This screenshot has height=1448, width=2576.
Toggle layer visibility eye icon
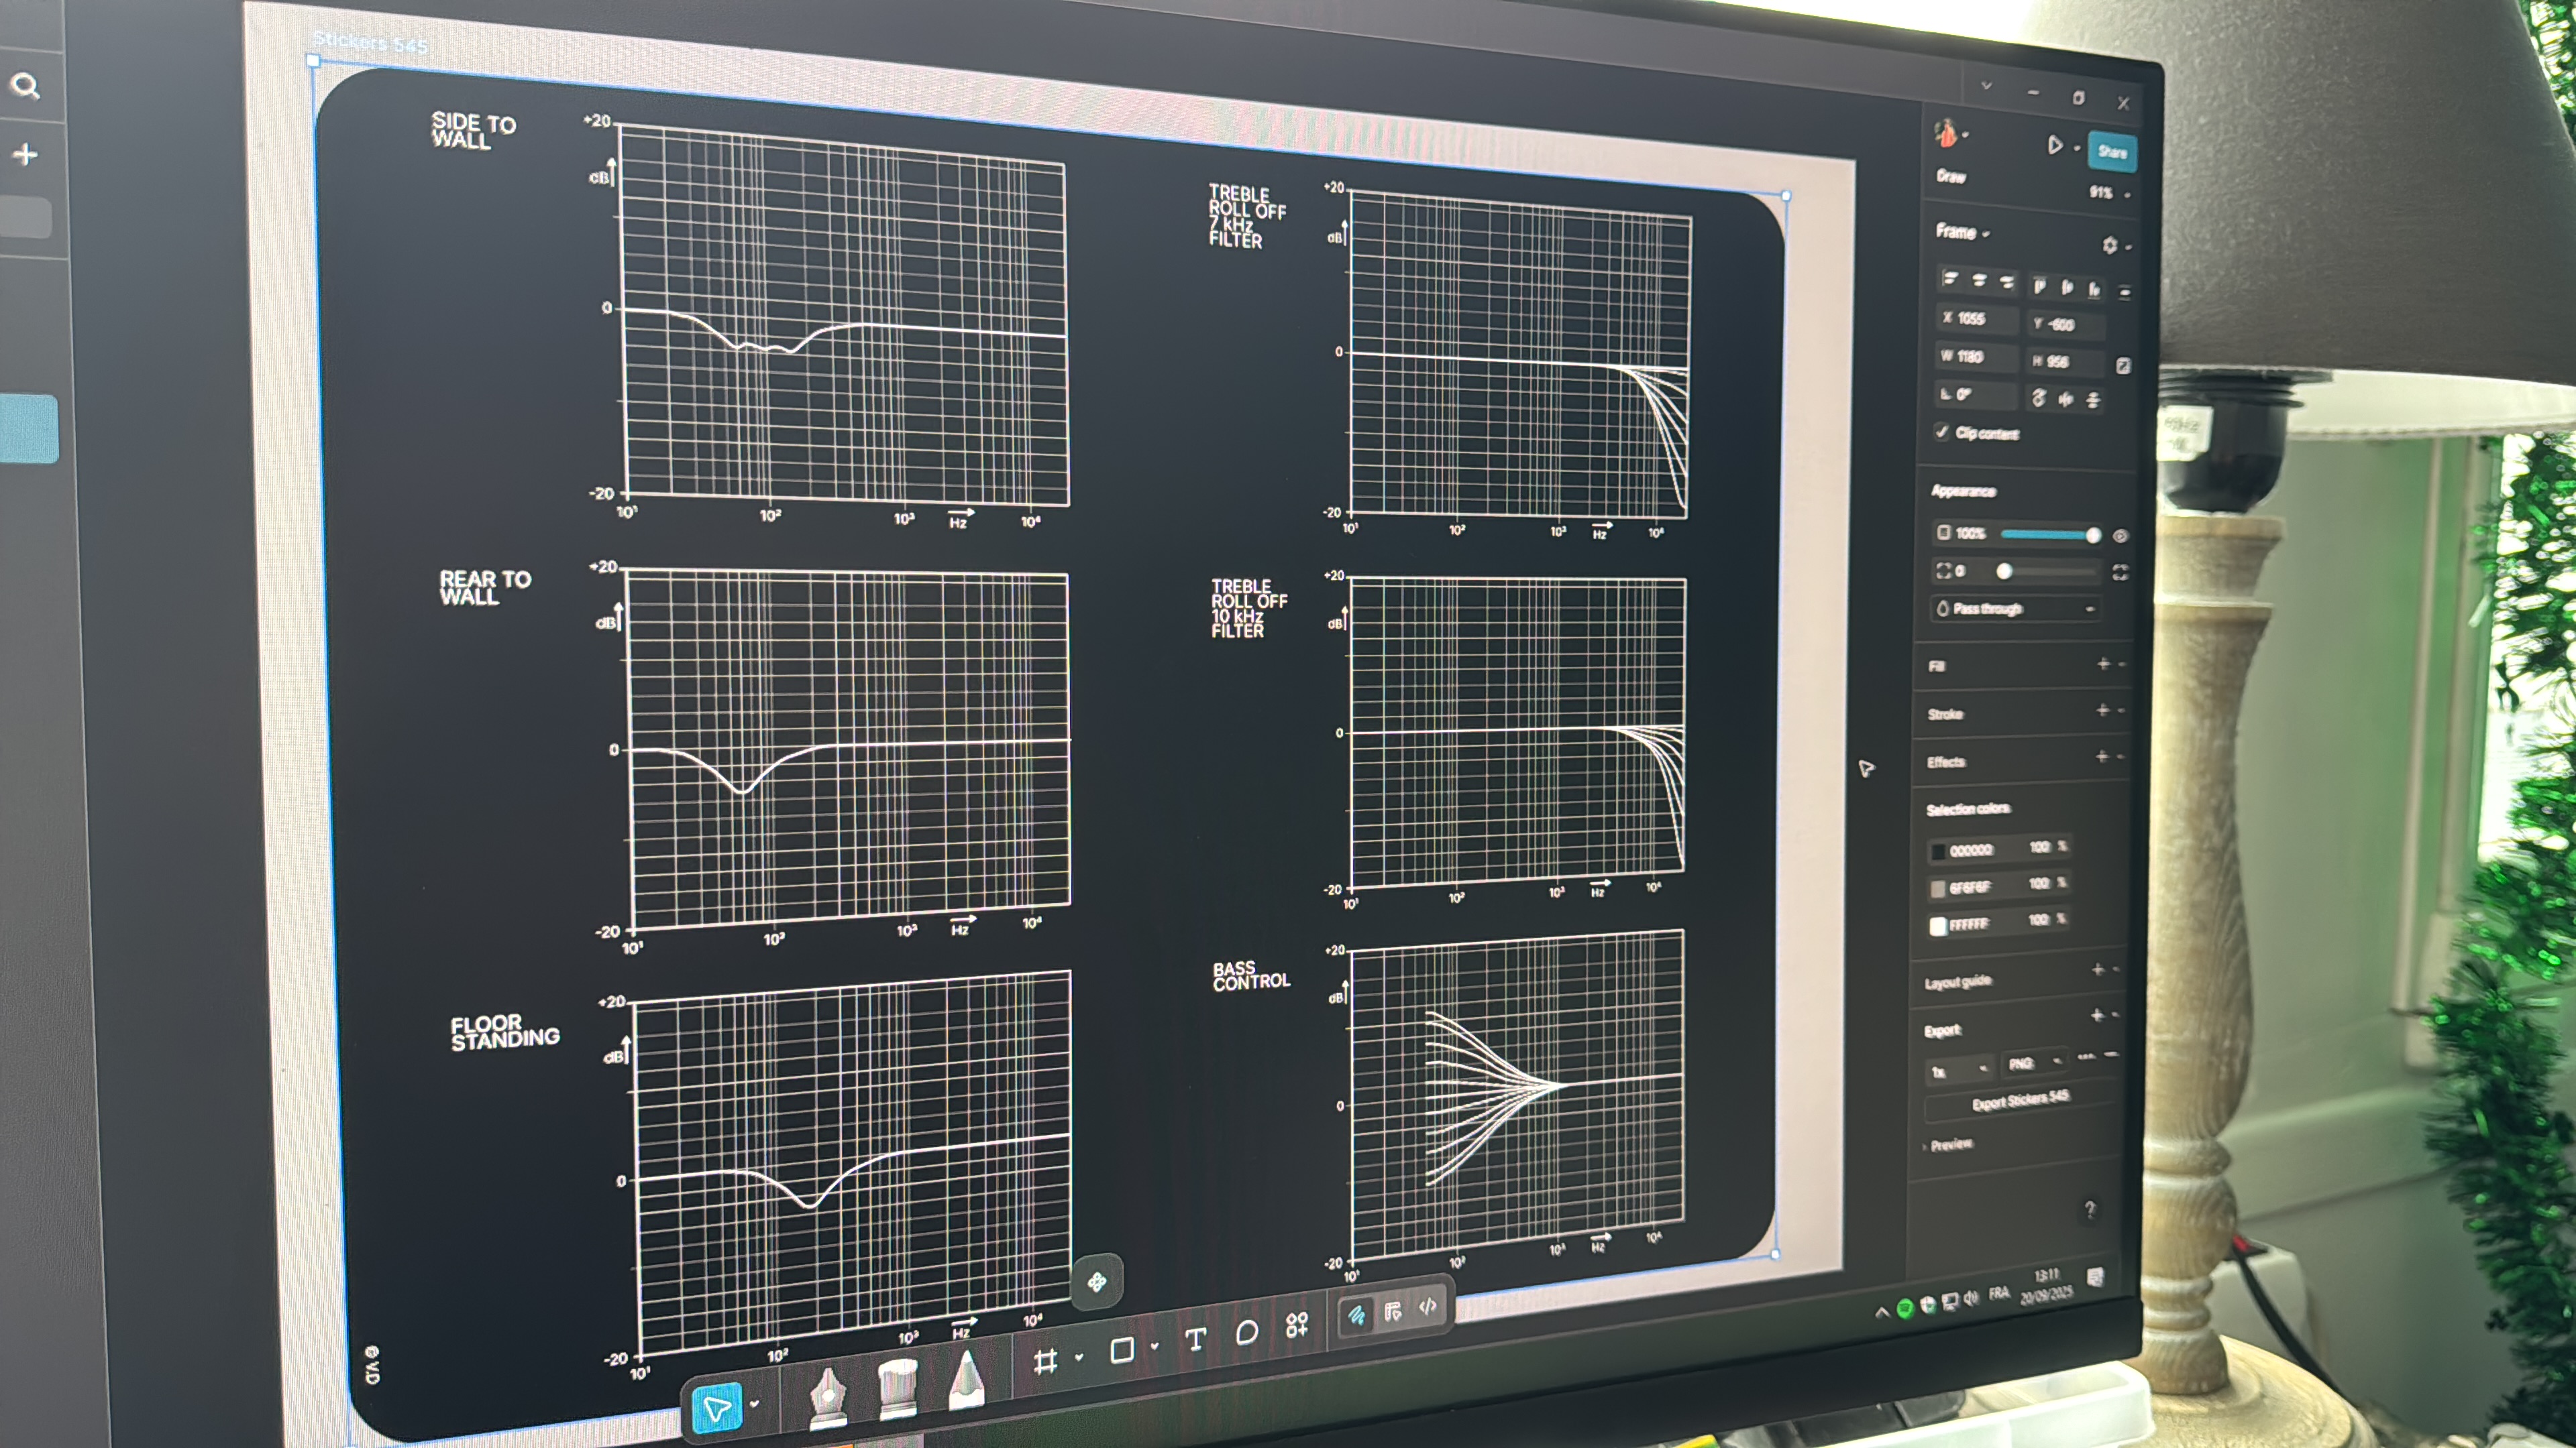click(2120, 536)
